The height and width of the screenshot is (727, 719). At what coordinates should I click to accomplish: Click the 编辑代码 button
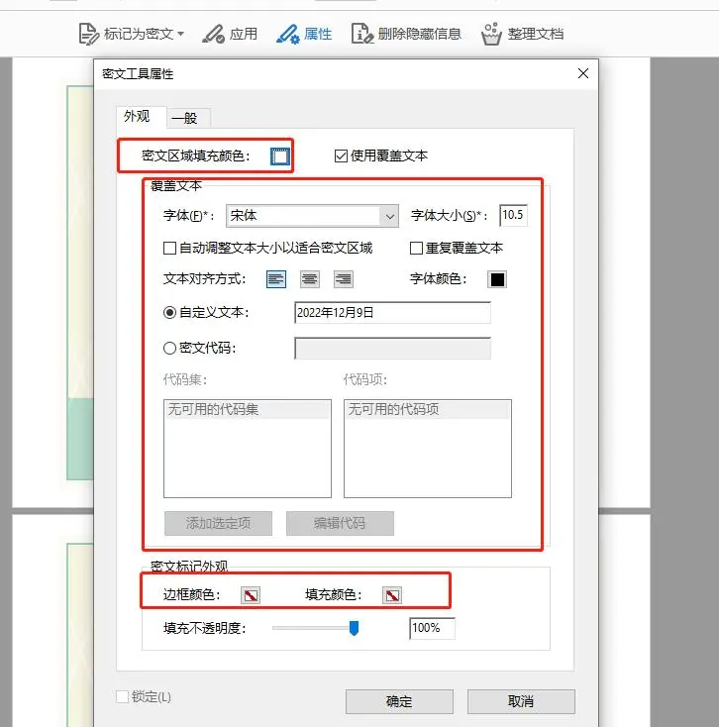340,523
